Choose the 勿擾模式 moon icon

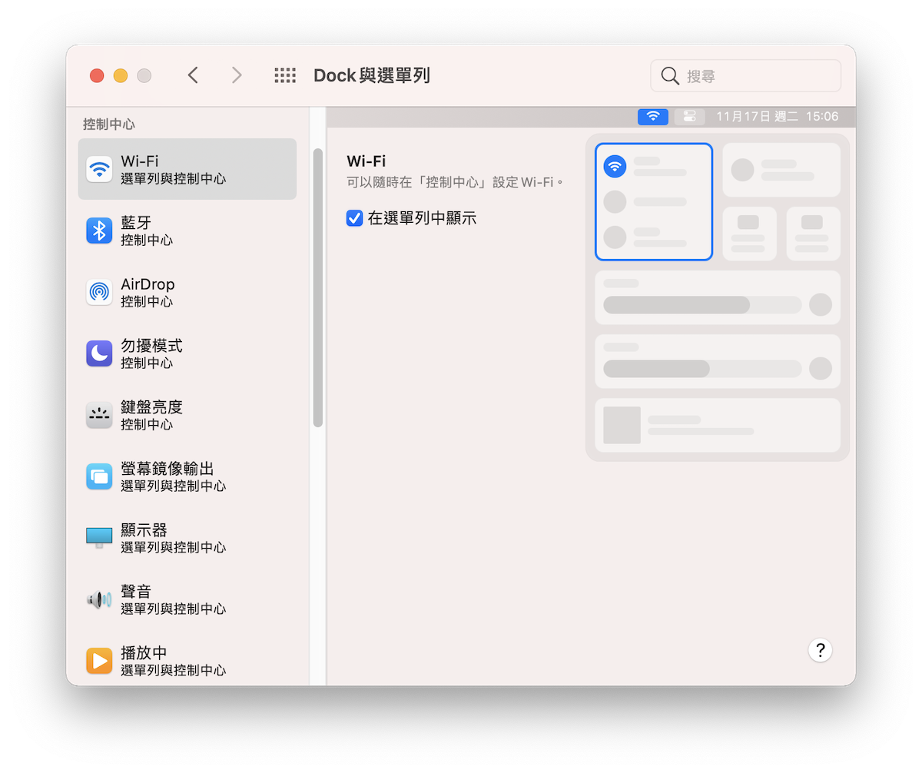[x=99, y=353]
